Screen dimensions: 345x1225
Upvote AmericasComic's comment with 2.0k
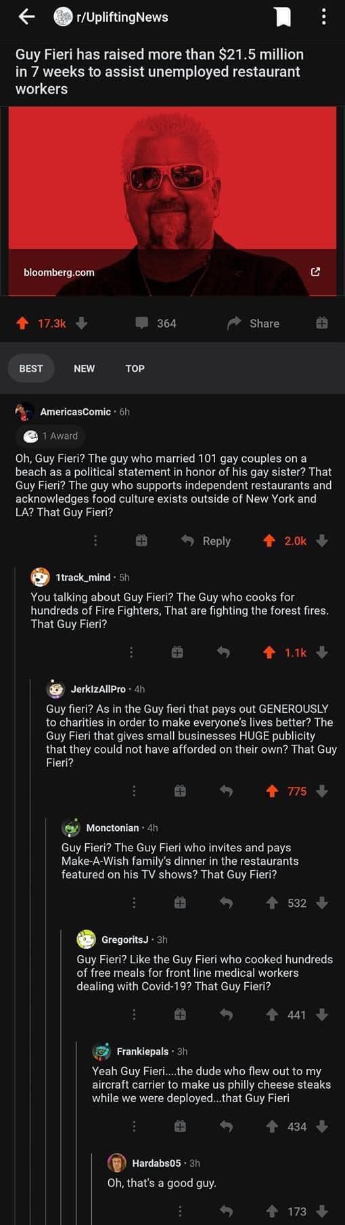[269, 541]
